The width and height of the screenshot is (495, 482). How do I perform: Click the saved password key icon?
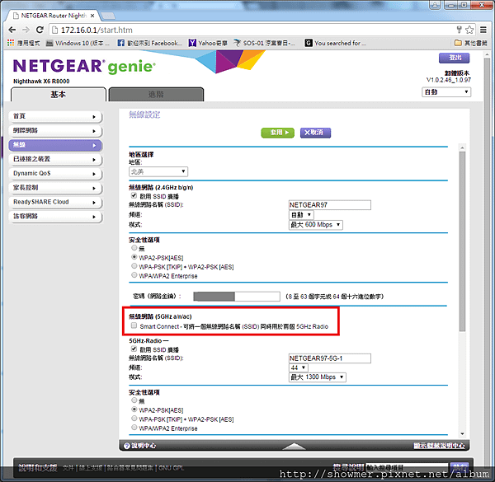460,30
